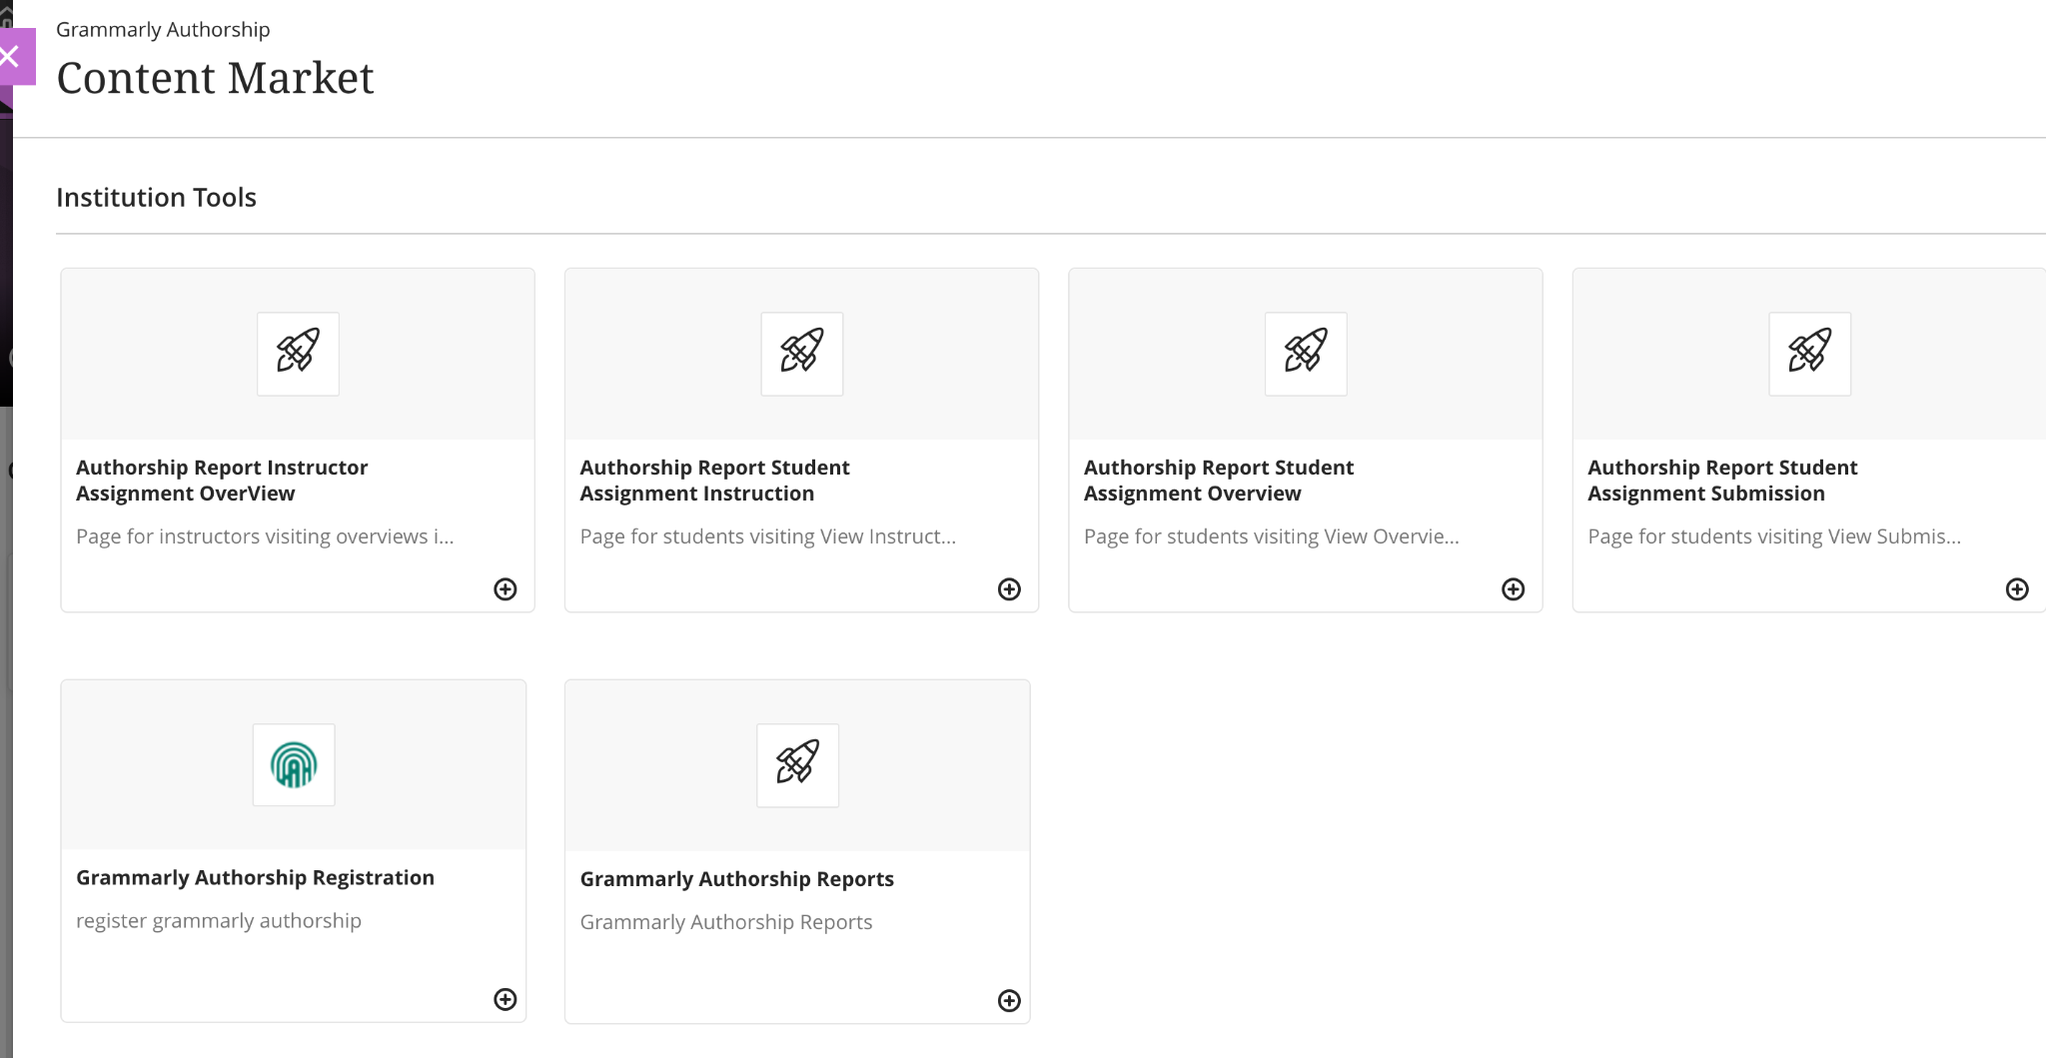
Task: Click description 'Page for students visiting View Instruct...'
Action: [x=767, y=536]
